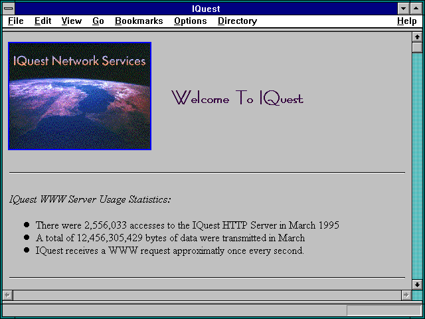Click the line about 2,556,033 accesses
Screen dimensions: 425x319
click(x=187, y=225)
